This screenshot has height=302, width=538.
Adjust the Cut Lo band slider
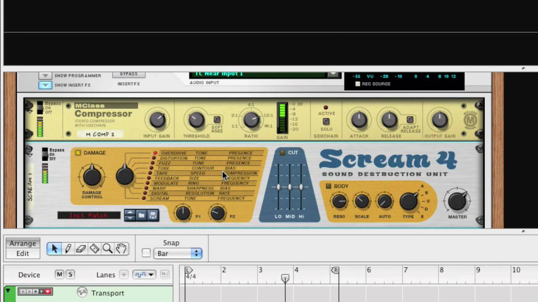pos(278,187)
